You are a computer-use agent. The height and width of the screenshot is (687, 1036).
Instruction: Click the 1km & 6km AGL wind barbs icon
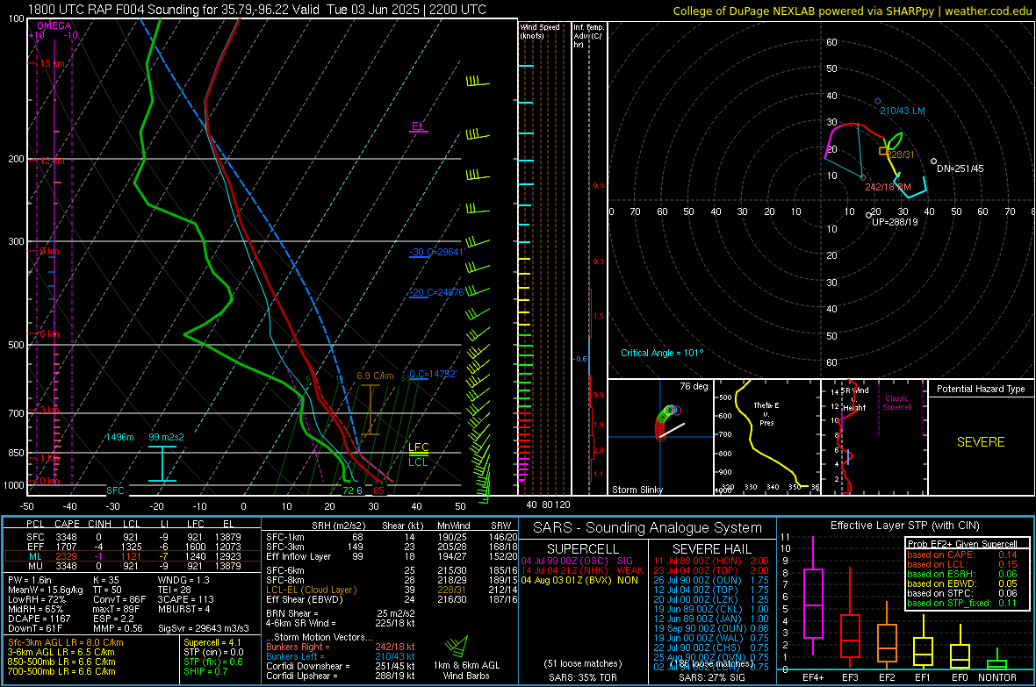457,646
